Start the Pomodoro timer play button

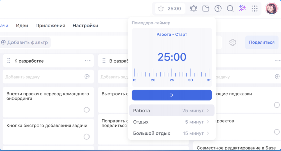click(x=172, y=95)
